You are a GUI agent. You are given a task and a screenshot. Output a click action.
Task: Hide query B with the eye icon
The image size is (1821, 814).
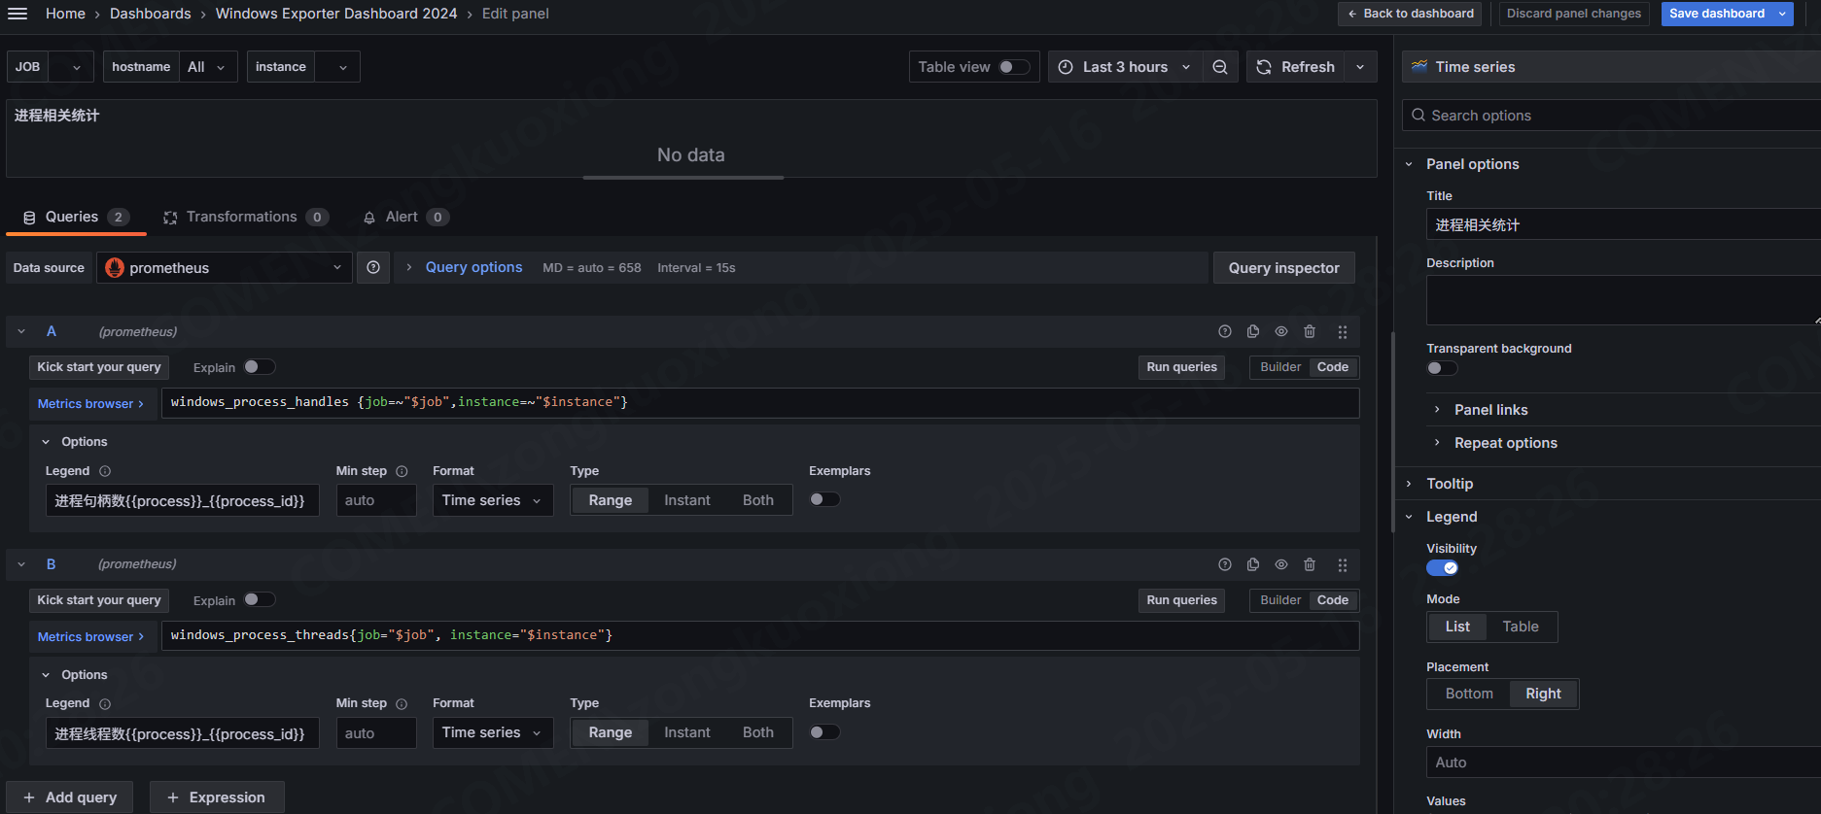tap(1281, 564)
